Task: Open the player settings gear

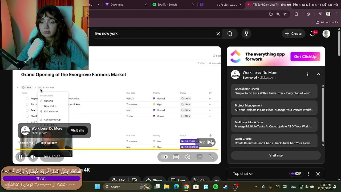Action: 188,157
